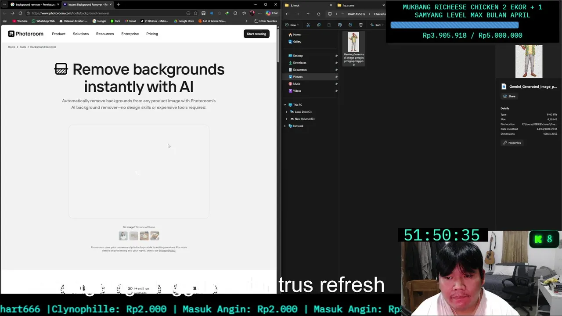Click the Rename icon in File Explorer
The height and width of the screenshot is (316, 562).
(340, 25)
